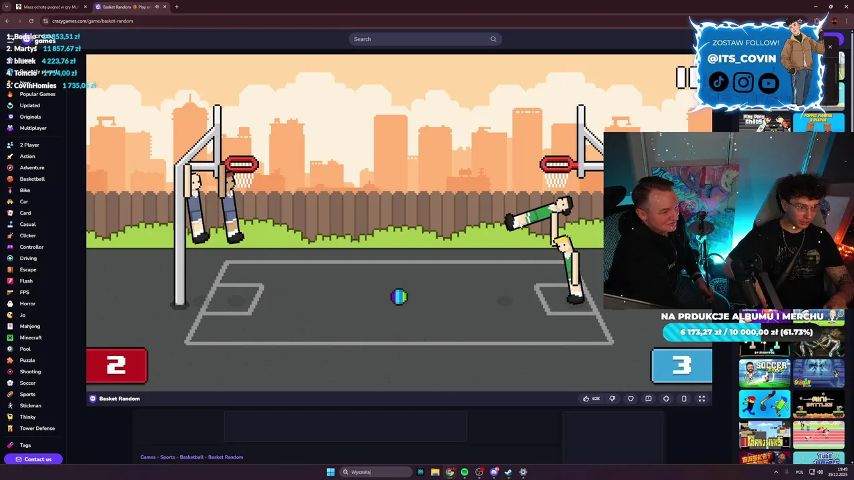Click the Instagram icon in the follow overlay

click(x=743, y=82)
